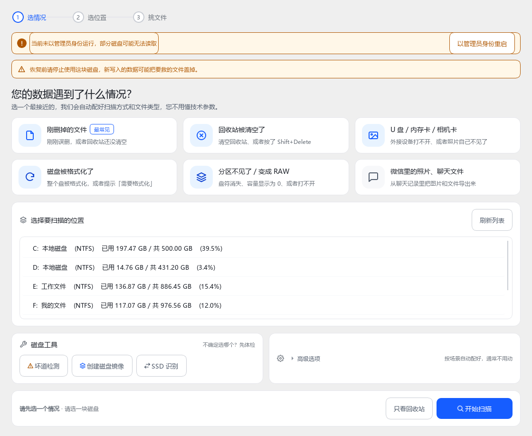Screen dimensions: 532x436
Task: Click the chat bubble icon for 微信里的照片
Action: [373, 177]
